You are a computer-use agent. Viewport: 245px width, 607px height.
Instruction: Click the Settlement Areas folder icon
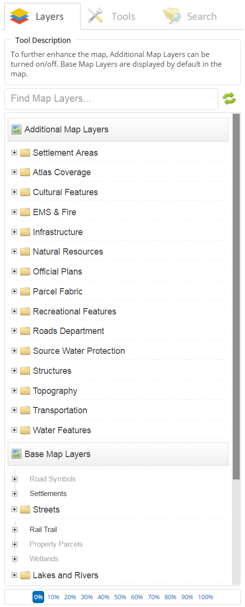pos(25,153)
